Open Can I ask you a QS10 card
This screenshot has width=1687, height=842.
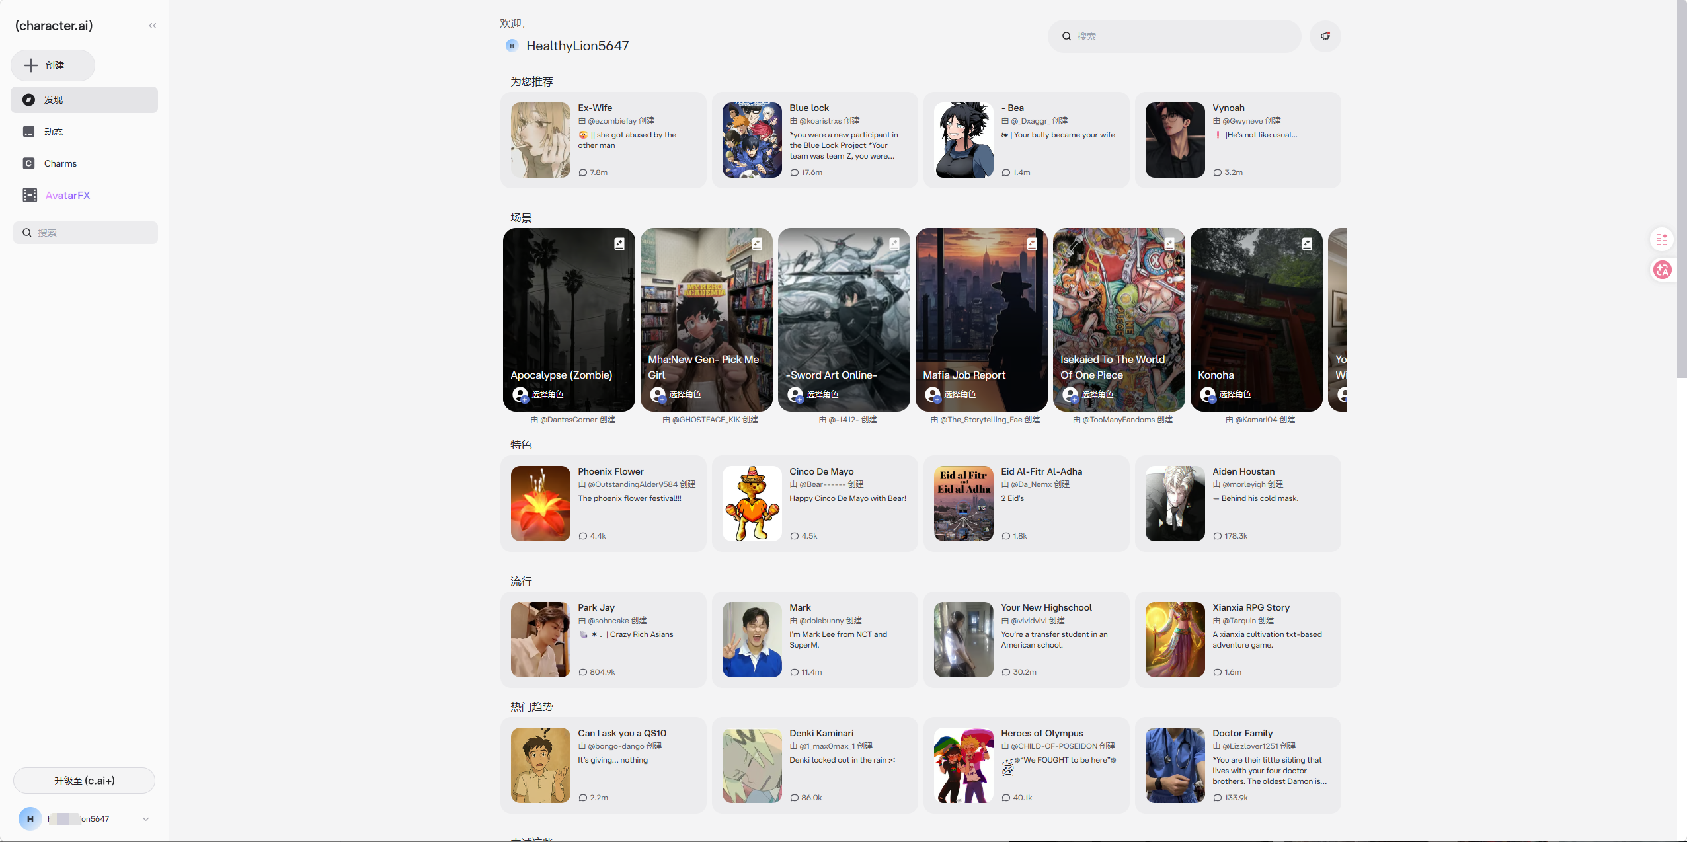(x=604, y=765)
